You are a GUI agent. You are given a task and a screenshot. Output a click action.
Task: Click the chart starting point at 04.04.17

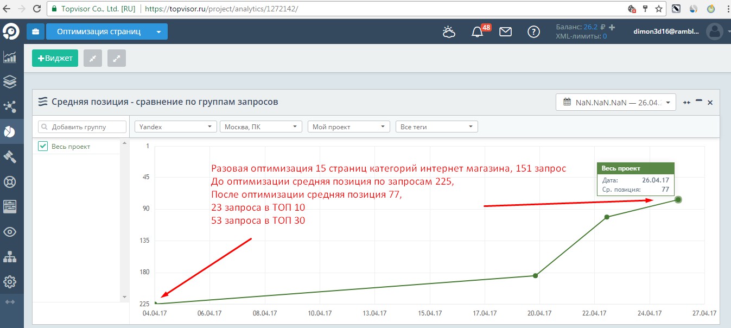pyautogui.click(x=156, y=304)
